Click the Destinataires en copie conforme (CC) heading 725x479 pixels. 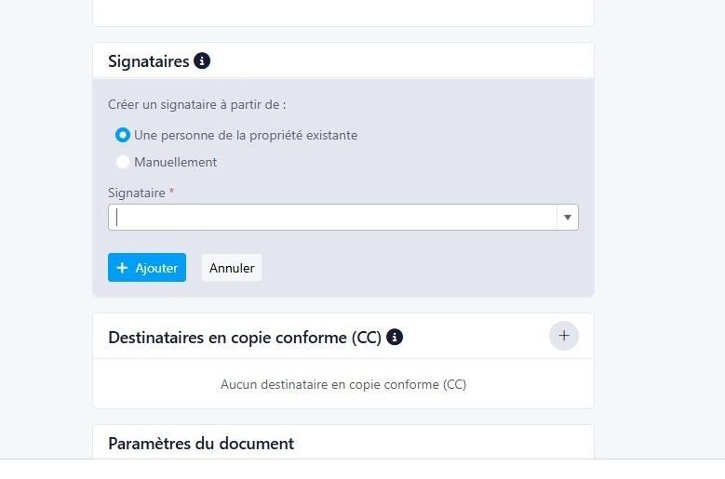pyautogui.click(x=245, y=338)
